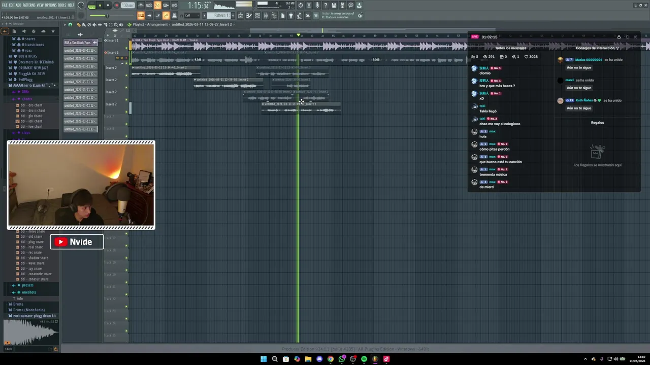Stop playback with the stop button

108,5
